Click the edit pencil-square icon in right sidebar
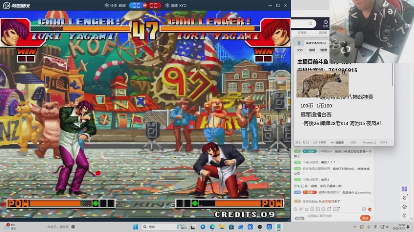 [405, 216]
